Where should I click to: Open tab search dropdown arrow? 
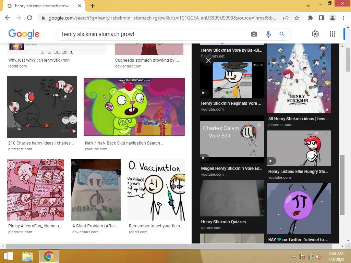point(308,6)
